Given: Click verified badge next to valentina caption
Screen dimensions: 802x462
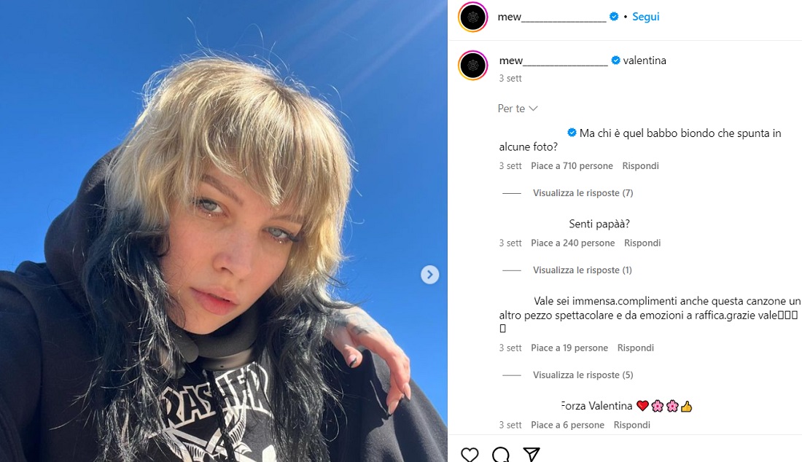Looking at the screenshot, I should [x=616, y=60].
